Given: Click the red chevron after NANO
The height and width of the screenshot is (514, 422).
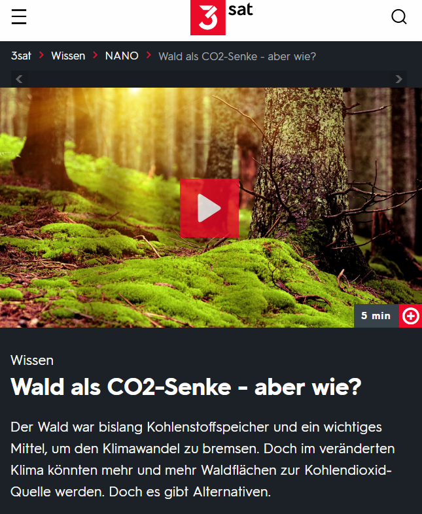Looking at the screenshot, I should coord(149,55).
